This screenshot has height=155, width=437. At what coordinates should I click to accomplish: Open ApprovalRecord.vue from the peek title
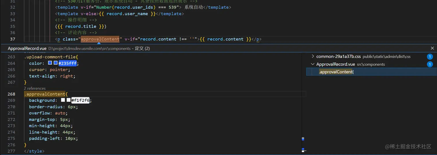27,49
